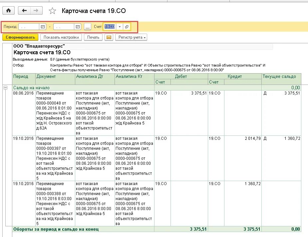308x237 pixels.
Task: Click Показать настройки button
Action: (x=61, y=37)
